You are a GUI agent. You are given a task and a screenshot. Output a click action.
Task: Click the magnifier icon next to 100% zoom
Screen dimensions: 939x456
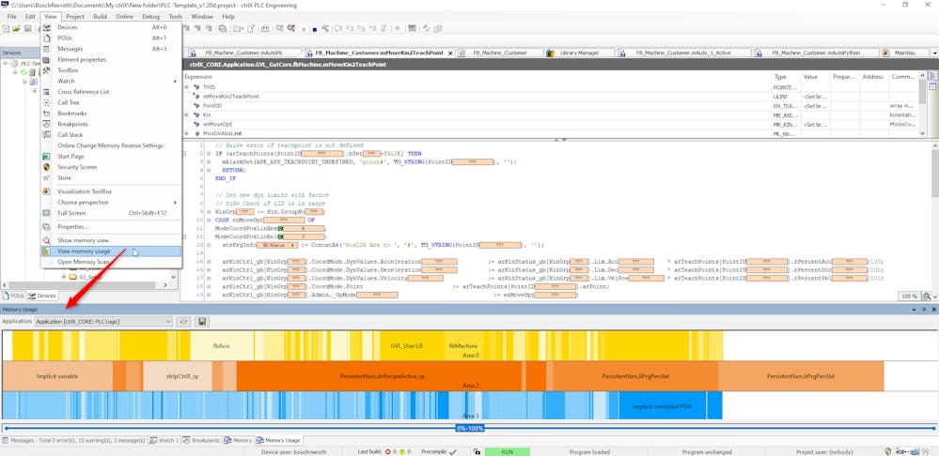(926, 296)
